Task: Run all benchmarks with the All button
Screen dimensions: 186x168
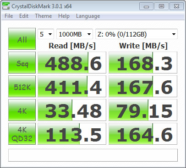Action: tap(22, 39)
